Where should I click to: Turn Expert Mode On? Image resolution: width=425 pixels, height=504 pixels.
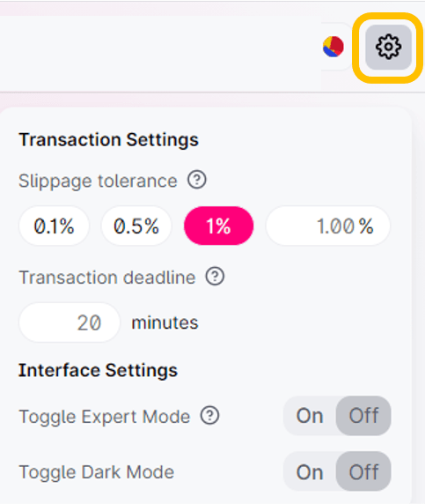tap(310, 416)
